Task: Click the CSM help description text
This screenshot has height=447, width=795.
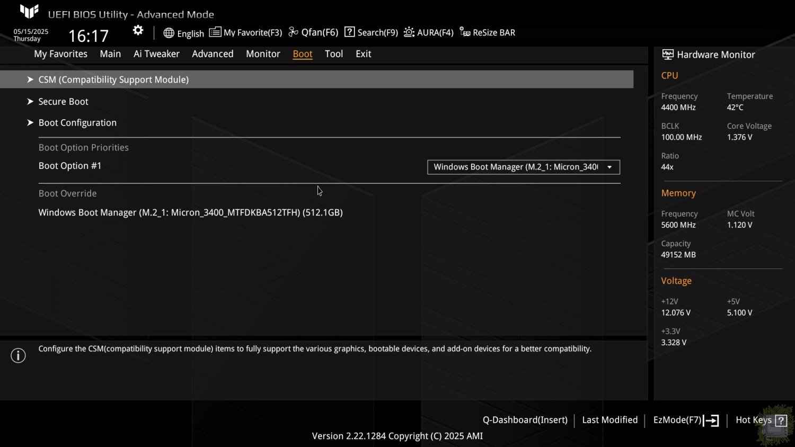Action: click(315, 349)
